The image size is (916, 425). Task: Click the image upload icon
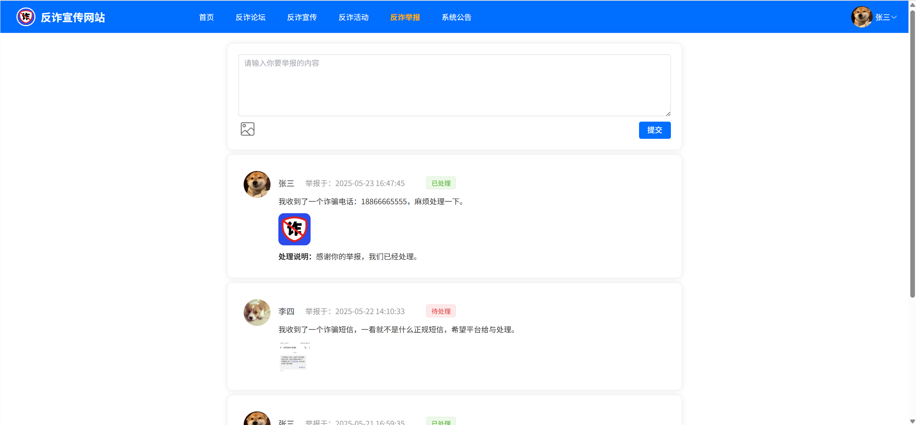pos(247,129)
